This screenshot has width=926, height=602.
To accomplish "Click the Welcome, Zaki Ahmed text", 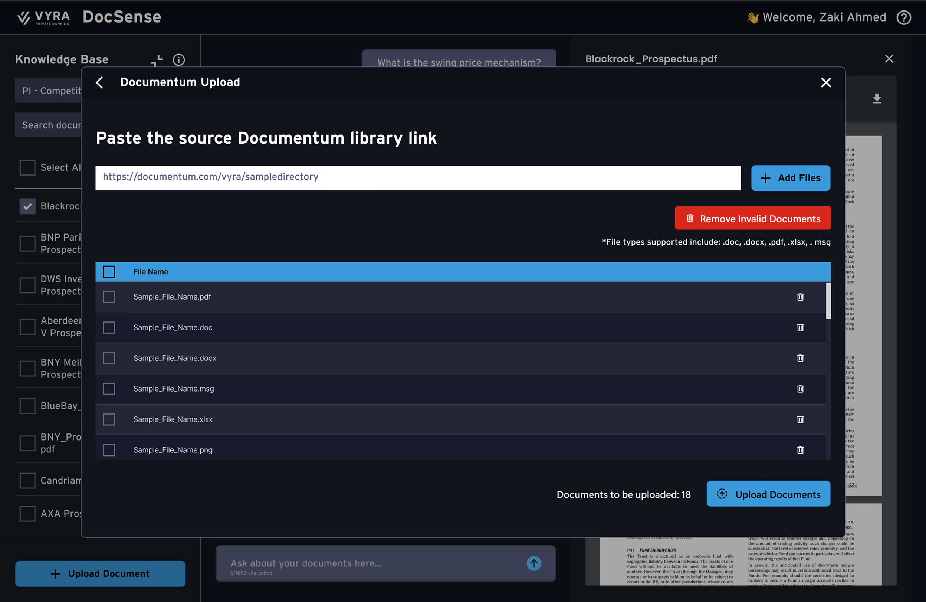I will pyautogui.click(x=824, y=17).
